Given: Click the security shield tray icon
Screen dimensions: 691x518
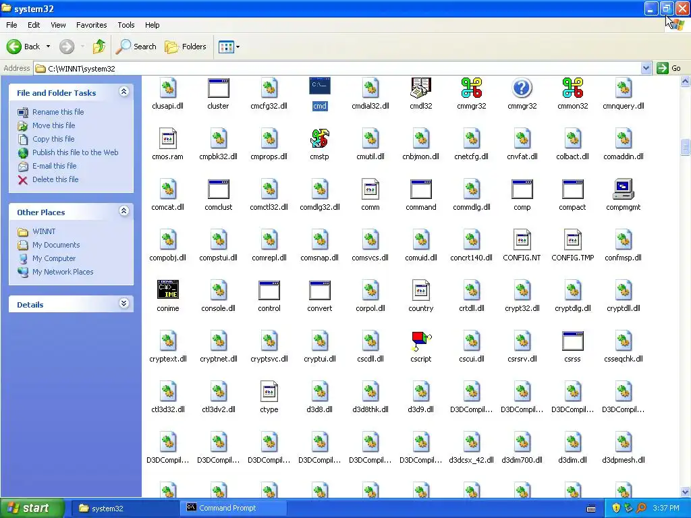Looking at the screenshot, I should [x=616, y=508].
